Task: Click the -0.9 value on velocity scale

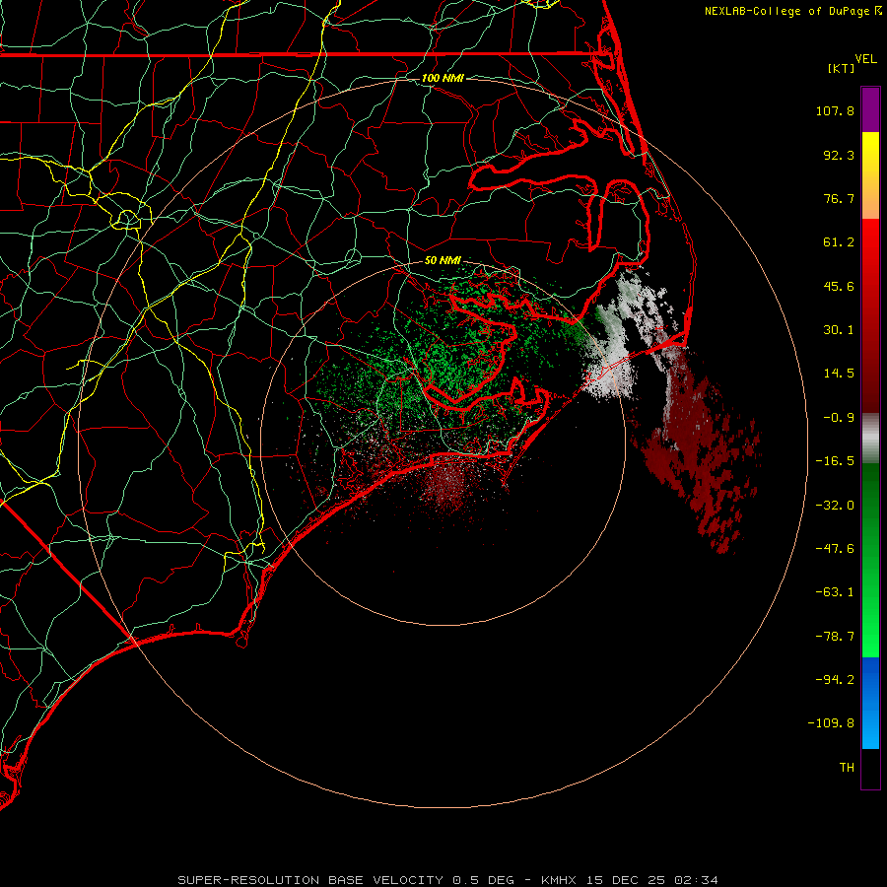Action: (x=839, y=418)
